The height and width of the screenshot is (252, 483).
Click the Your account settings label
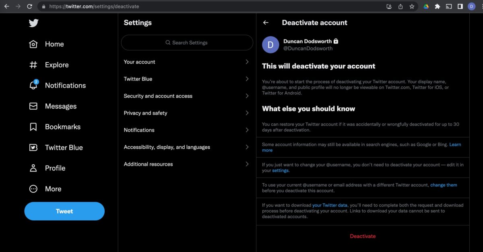pos(139,62)
